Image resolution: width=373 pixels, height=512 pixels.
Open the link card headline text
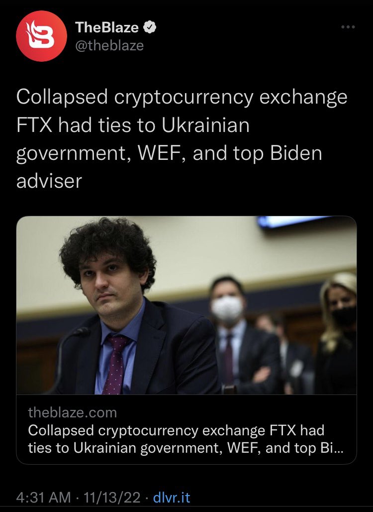click(x=186, y=439)
